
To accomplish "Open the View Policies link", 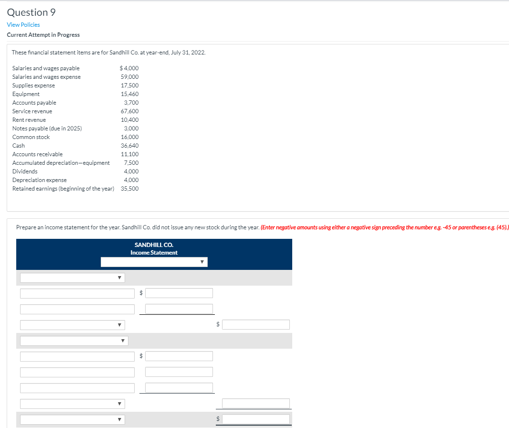I will (23, 24).
